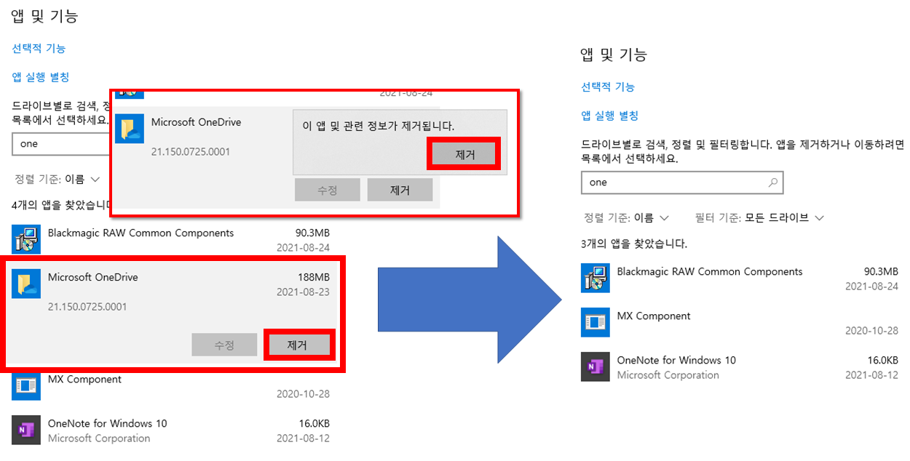Click Blackmagic RAW icon in the 3-app results list

(596, 278)
